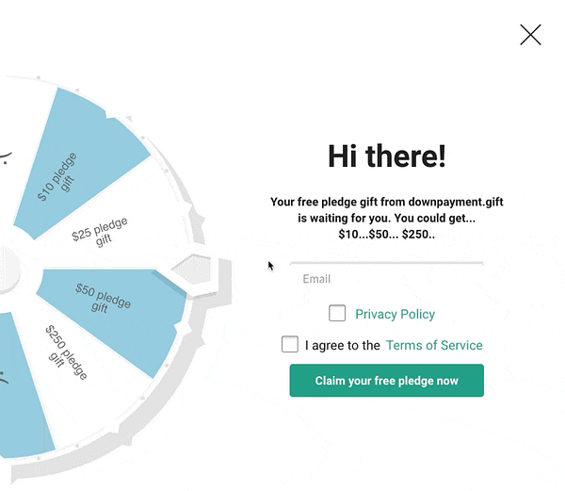Click the 'I agree to the' label

click(x=343, y=346)
